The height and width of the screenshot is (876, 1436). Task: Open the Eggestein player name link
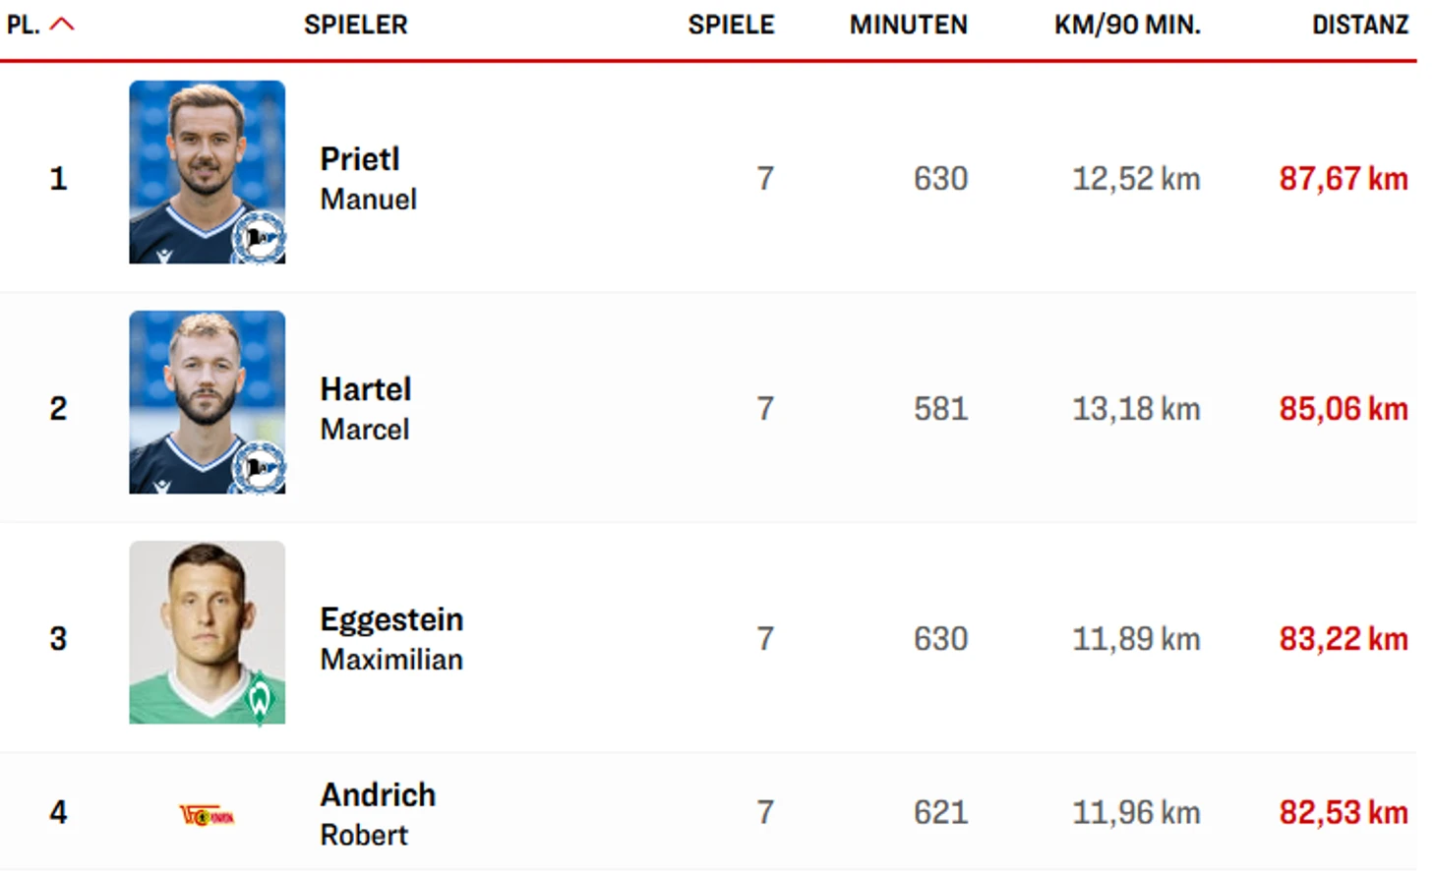click(x=391, y=619)
